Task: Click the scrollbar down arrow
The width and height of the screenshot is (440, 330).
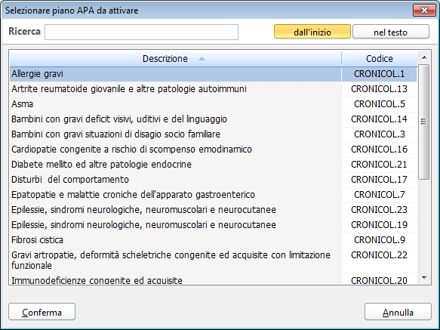Action: click(x=424, y=278)
